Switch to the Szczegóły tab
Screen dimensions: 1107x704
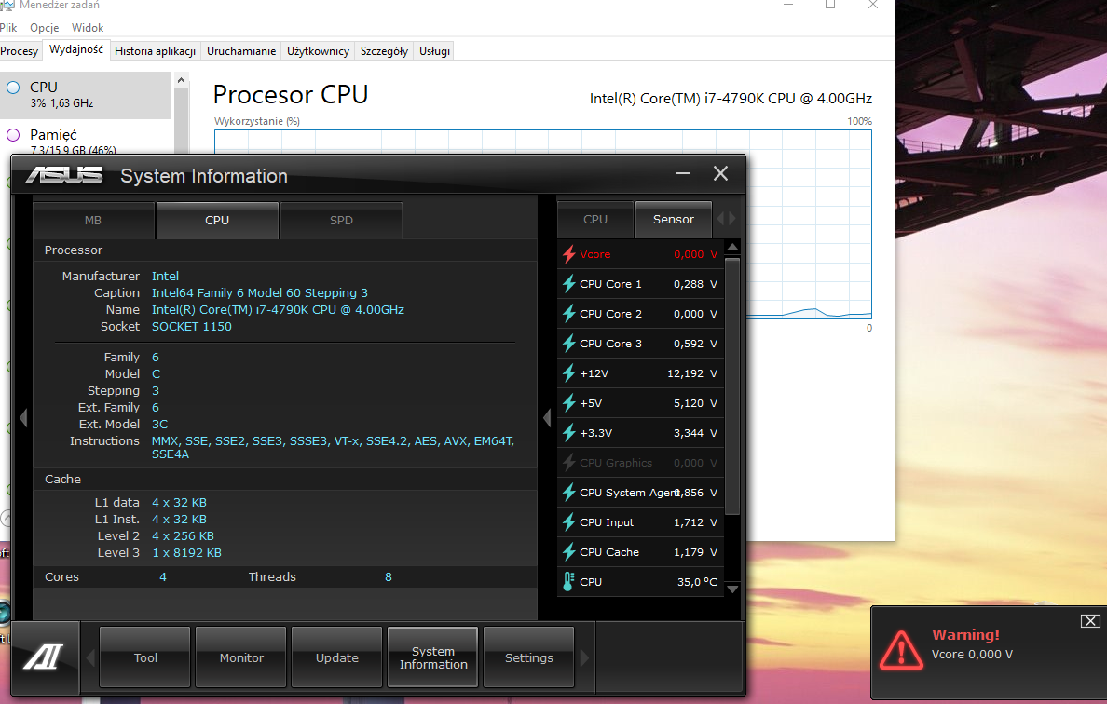[384, 51]
